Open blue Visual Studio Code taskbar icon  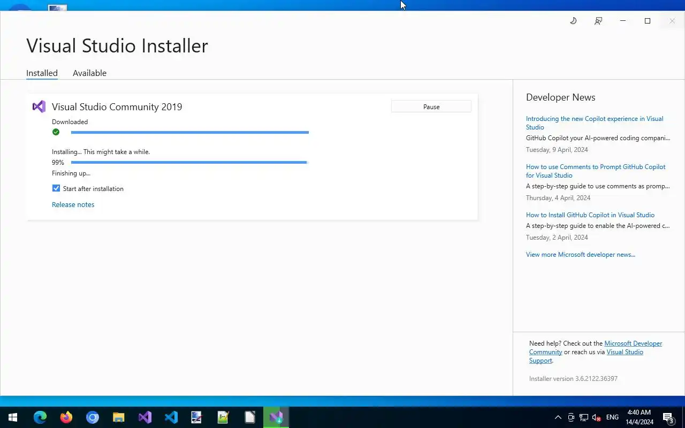click(x=171, y=417)
